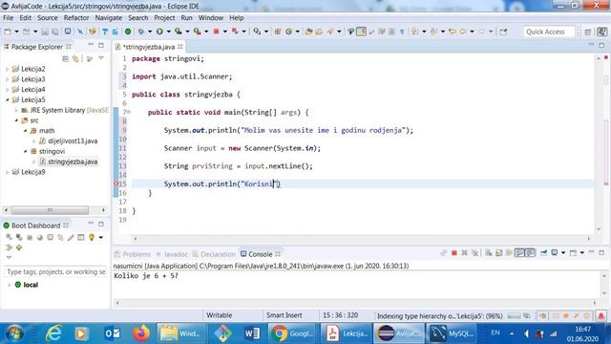Open the Windows Start button
611x344 pixels.
(15, 333)
